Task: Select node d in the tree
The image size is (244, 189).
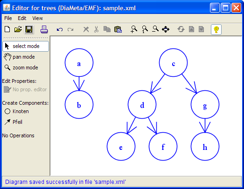Action: coord(142,105)
